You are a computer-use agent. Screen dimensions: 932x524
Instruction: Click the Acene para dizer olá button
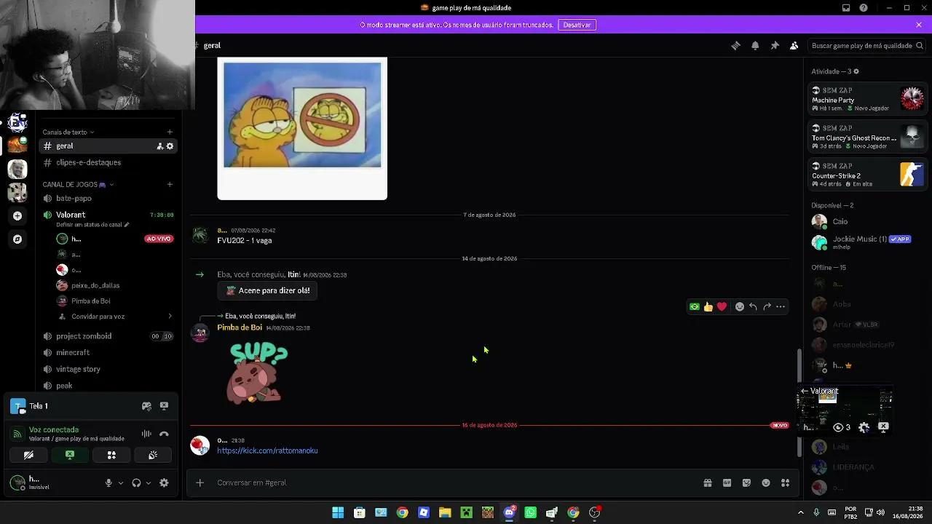click(x=268, y=290)
